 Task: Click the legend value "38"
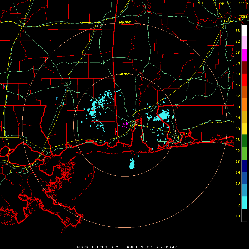(238, 107)
